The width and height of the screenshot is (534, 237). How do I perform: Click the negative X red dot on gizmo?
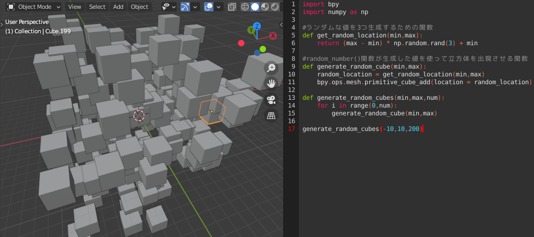click(x=241, y=43)
